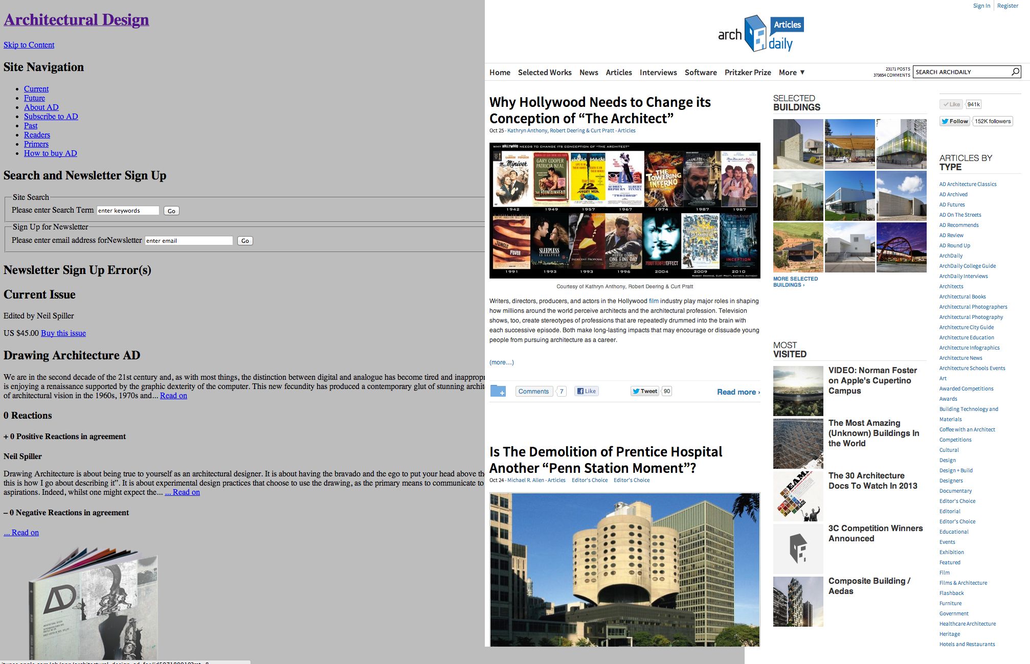
Task: Open Films & Architecture category
Action: (x=964, y=583)
